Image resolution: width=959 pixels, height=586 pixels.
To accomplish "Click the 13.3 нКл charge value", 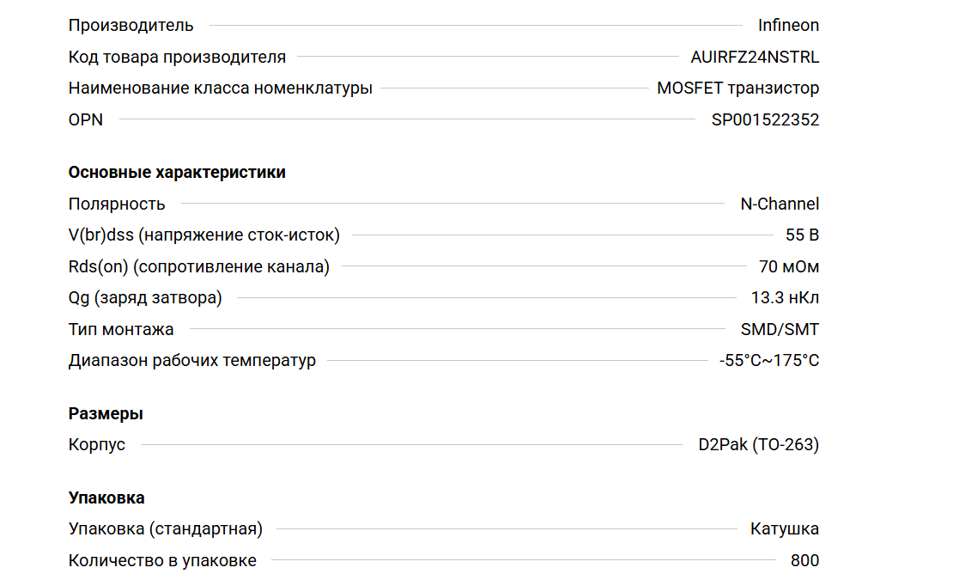I will click(x=785, y=298).
